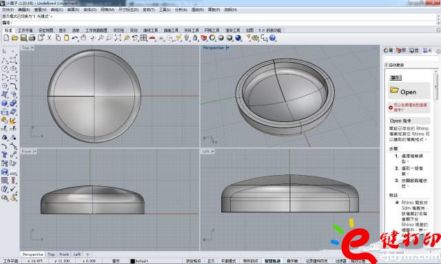Toggle the Osnap status bar pane

click(x=251, y=261)
